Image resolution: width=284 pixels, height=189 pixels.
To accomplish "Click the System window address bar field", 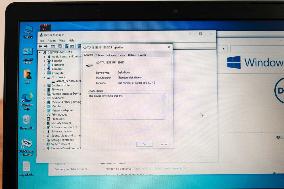I will [x=257, y=49].
